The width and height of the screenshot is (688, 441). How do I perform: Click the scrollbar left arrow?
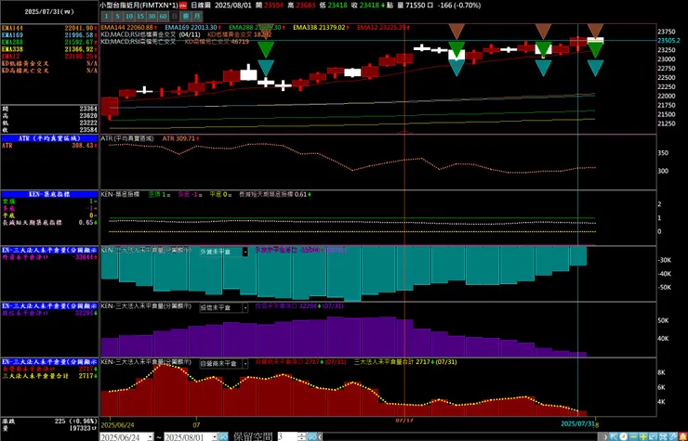point(321,436)
